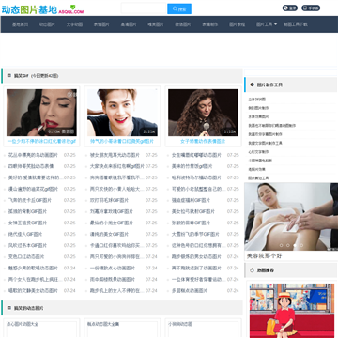Open the list link 大雪纷飞的季节GIF图片
Screen dimensions: 338x338
[x=195, y=234]
